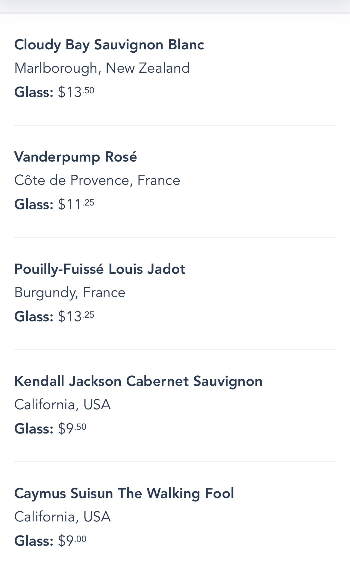Tap the Glass label for Kendall Jackson
Viewport: 350px width, 572px height.
[x=34, y=429]
